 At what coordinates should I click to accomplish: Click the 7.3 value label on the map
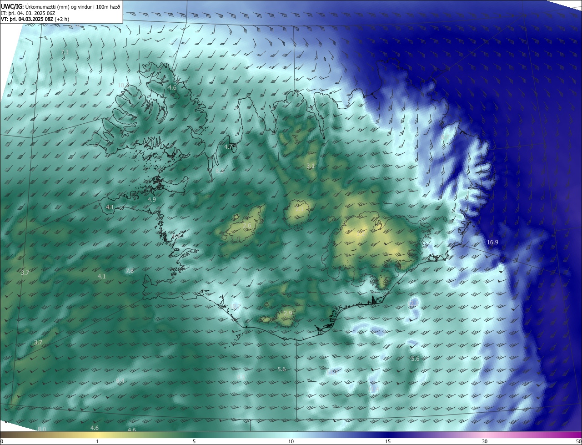coord(65,52)
